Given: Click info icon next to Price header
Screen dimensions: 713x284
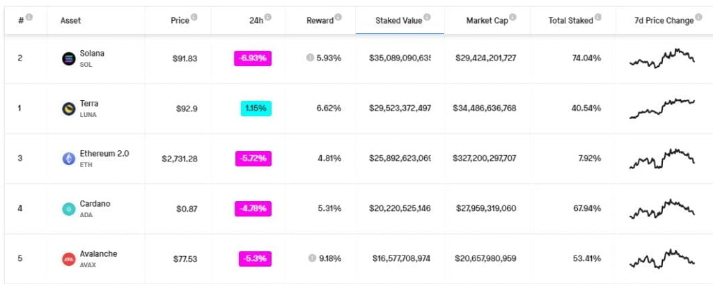Looking at the screenshot, I should coord(194,17).
